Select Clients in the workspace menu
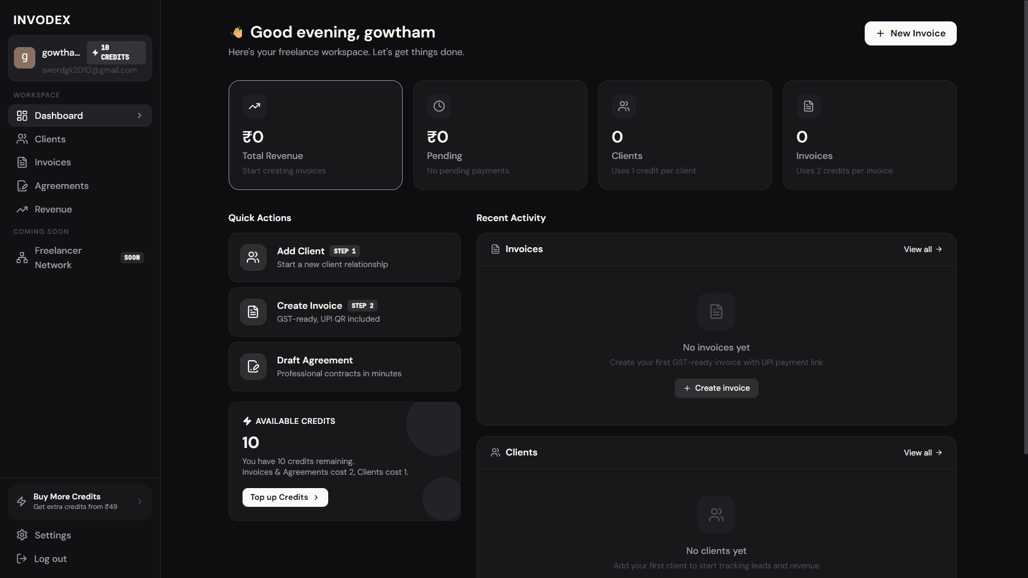 click(50, 139)
